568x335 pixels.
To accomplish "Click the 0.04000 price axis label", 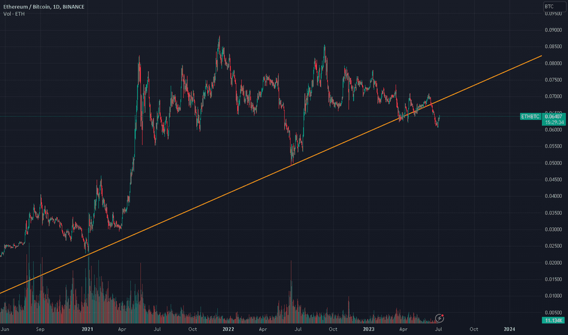I will coord(553,196).
